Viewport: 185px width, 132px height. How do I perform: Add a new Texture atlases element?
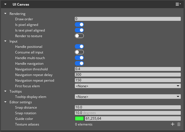point(173,124)
